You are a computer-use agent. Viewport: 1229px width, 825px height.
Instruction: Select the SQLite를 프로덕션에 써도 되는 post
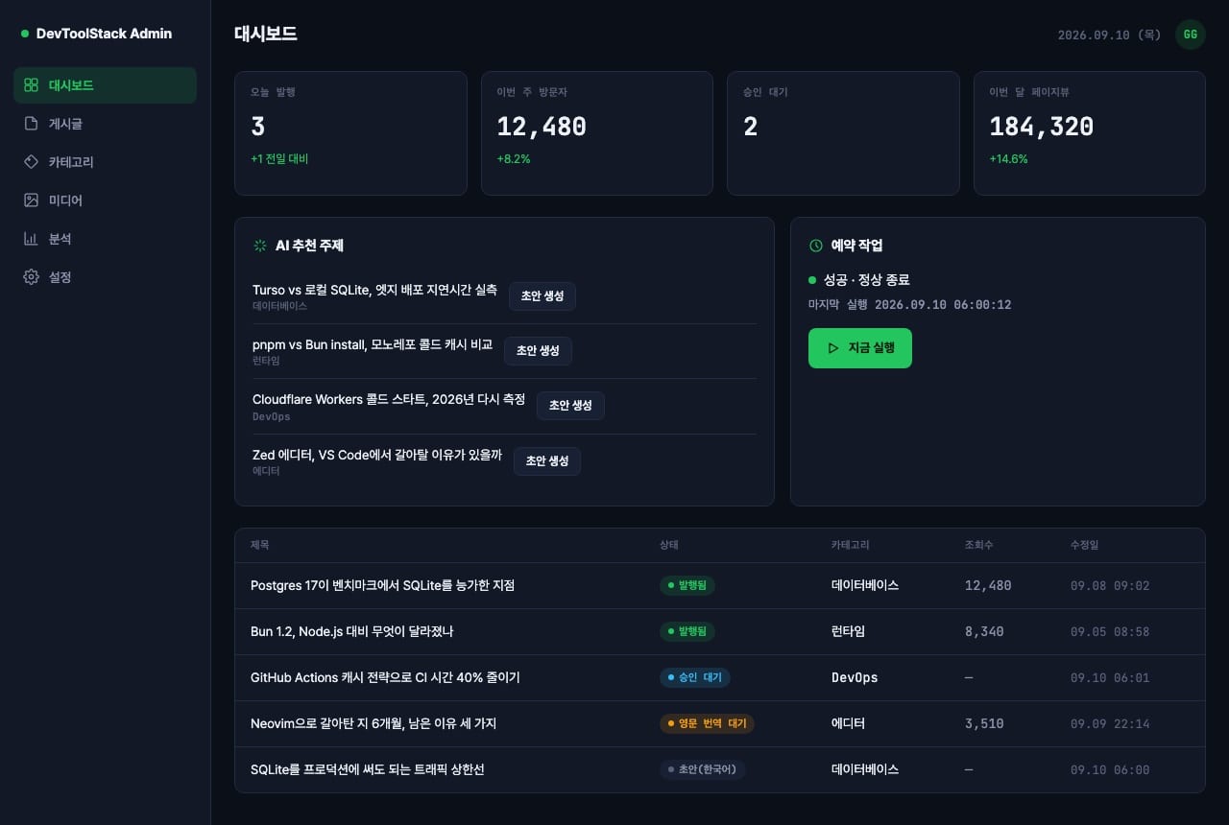pos(367,769)
